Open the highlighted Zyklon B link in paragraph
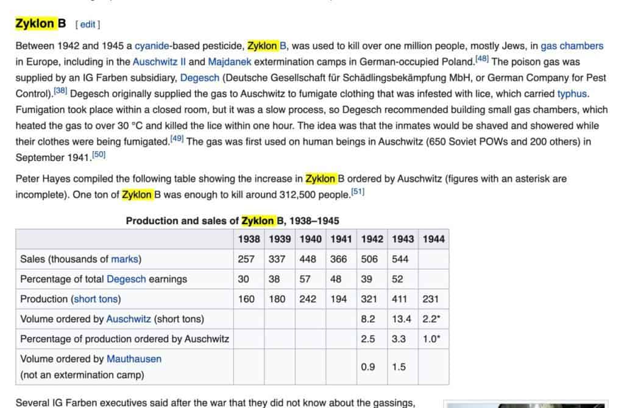 point(266,46)
